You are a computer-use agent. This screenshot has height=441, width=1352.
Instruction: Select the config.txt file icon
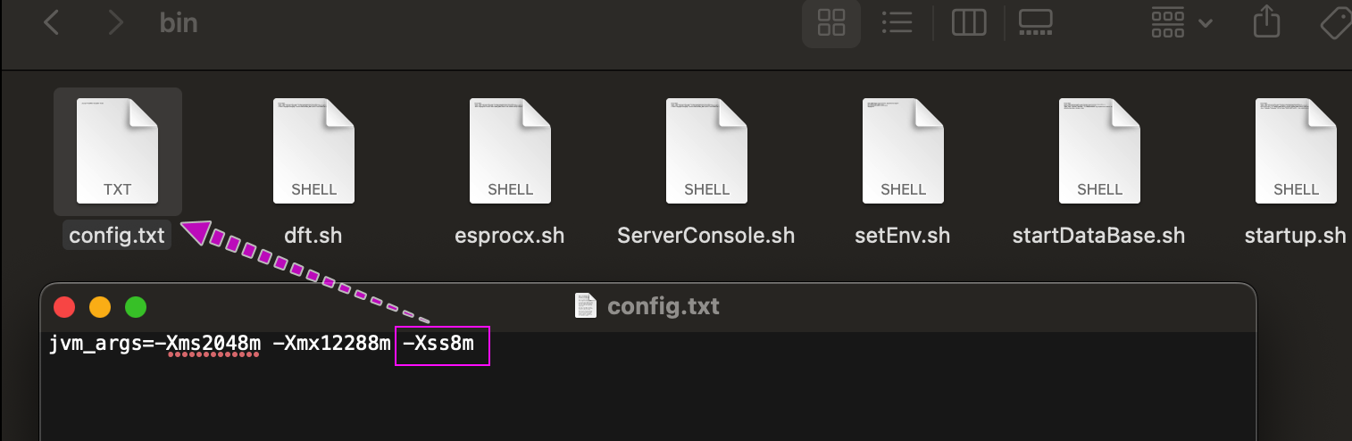(x=117, y=150)
